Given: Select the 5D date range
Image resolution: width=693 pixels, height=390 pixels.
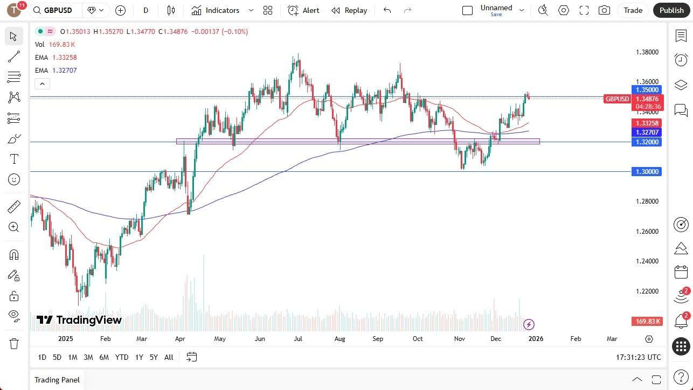Looking at the screenshot, I should point(57,357).
